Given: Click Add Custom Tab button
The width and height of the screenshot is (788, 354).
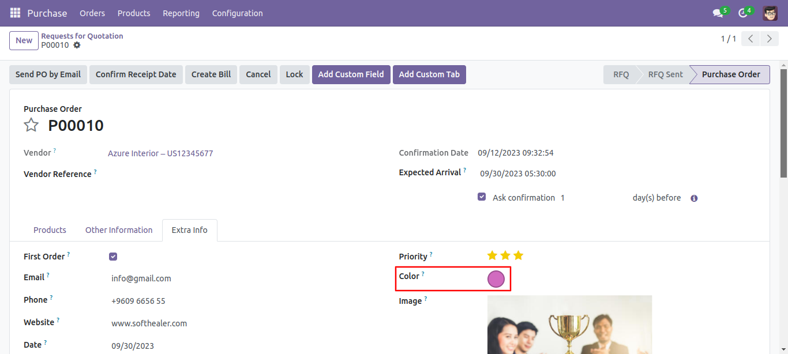Looking at the screenshot, I should [429, 74].
